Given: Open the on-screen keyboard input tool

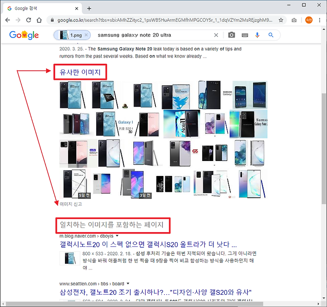Looking at the screenshot, I should [245, 35].
